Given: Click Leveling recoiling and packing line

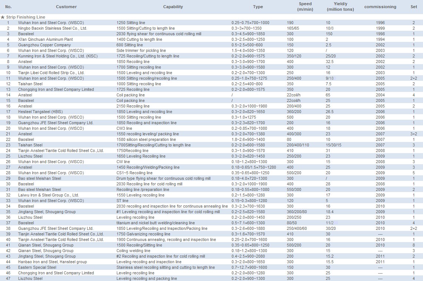Looking at the screenshot, I should tap(147, 278).
